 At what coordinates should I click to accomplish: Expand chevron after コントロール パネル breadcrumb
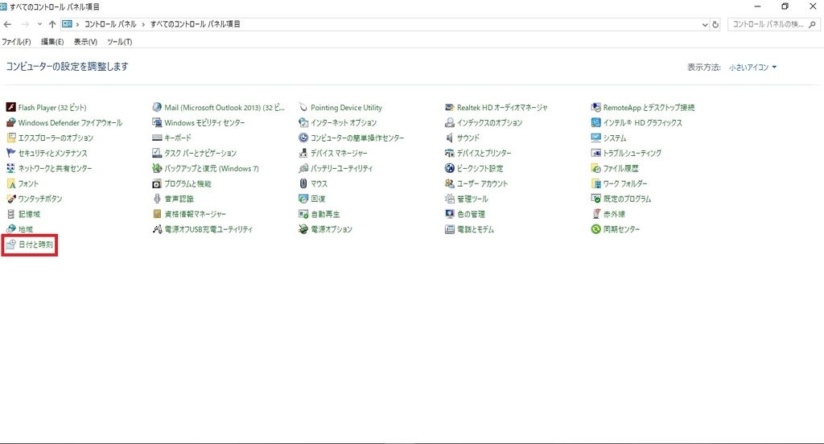[x=143, y=24]
